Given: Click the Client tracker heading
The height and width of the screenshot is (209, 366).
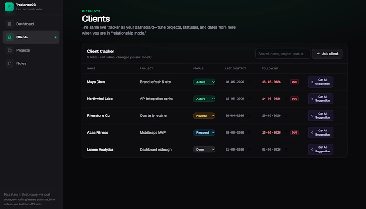Looking at the screenshot, I should 101,52.
